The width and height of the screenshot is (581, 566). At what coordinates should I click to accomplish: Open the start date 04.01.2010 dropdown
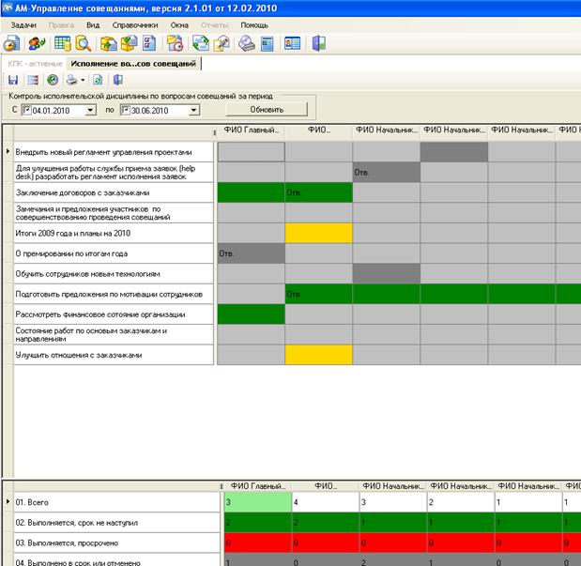[90, 110]
